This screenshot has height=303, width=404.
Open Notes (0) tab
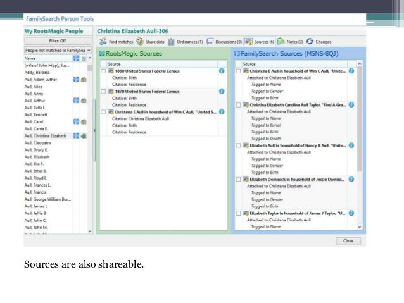[289, 42]
